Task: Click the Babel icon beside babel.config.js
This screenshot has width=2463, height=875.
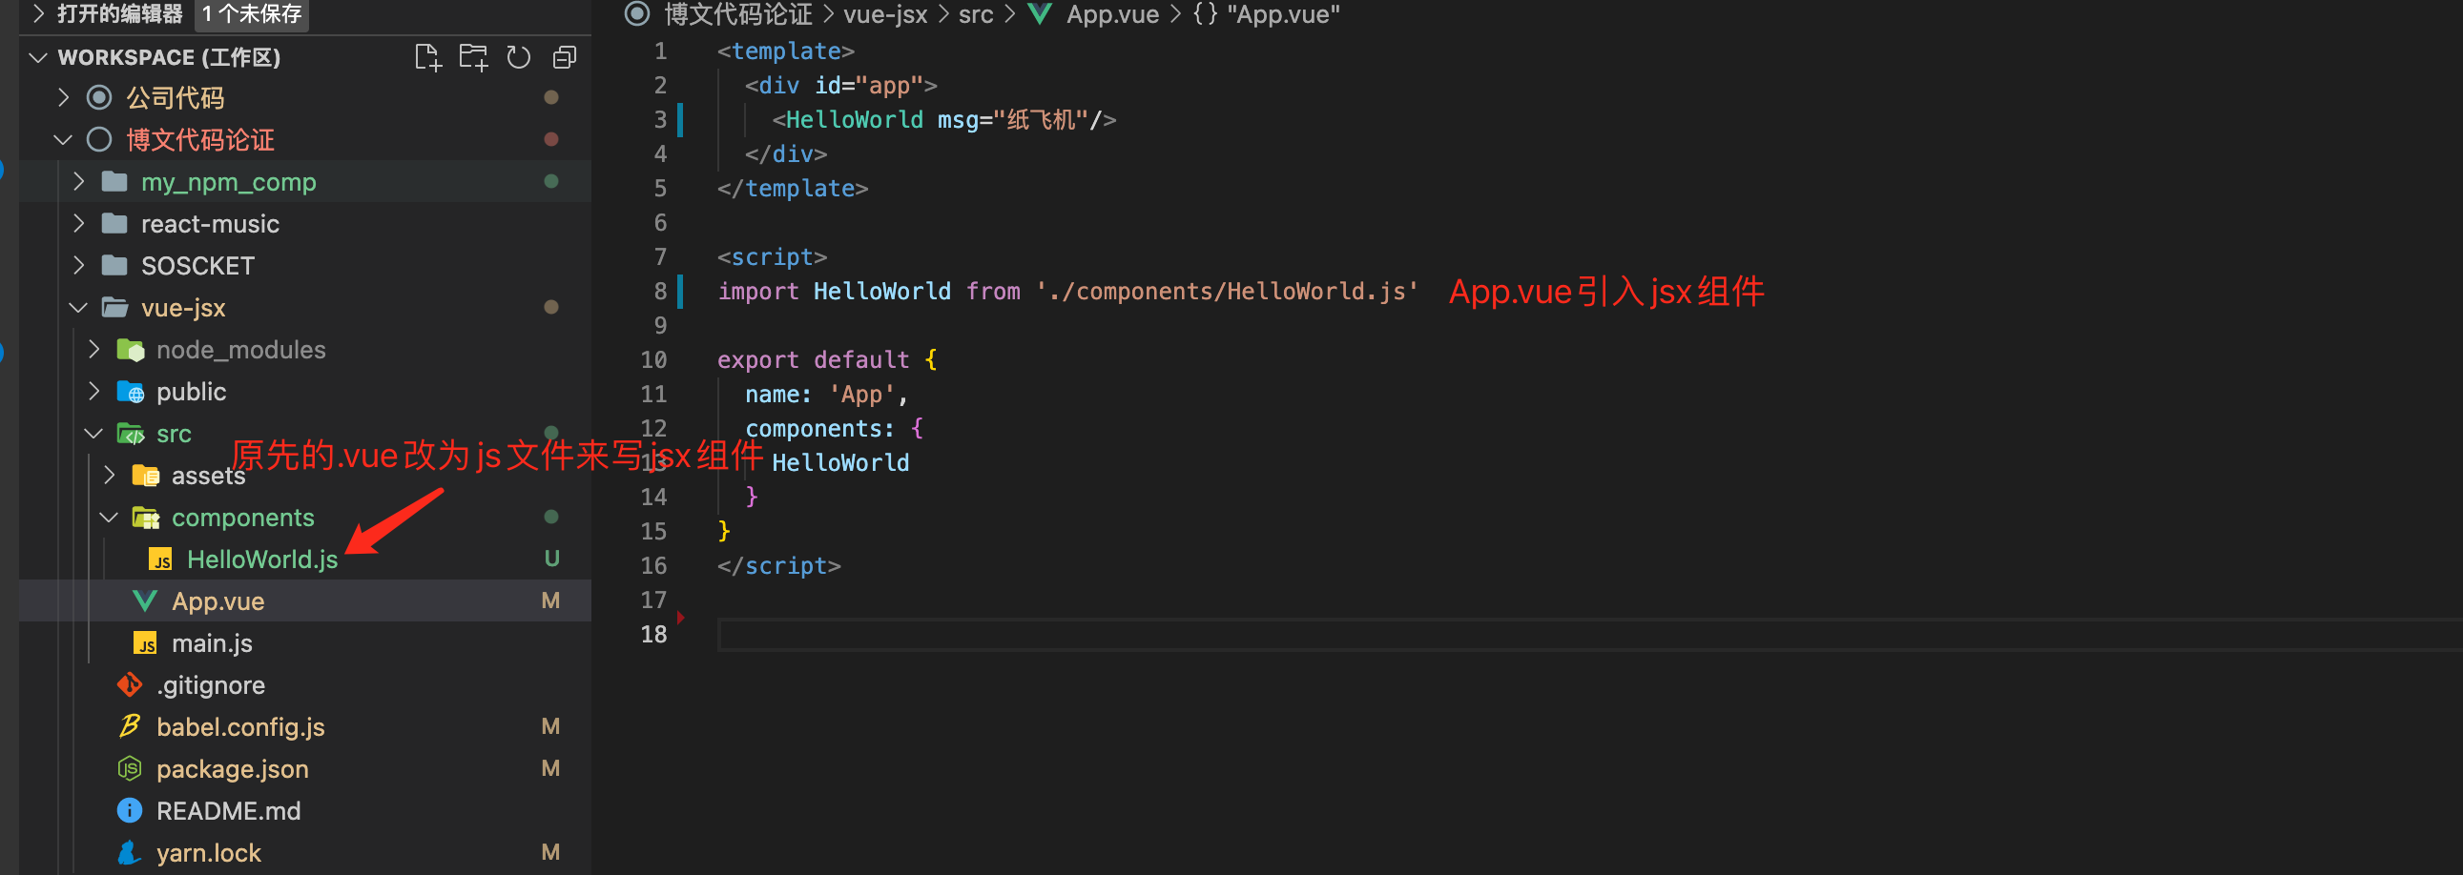Action: 129,727
